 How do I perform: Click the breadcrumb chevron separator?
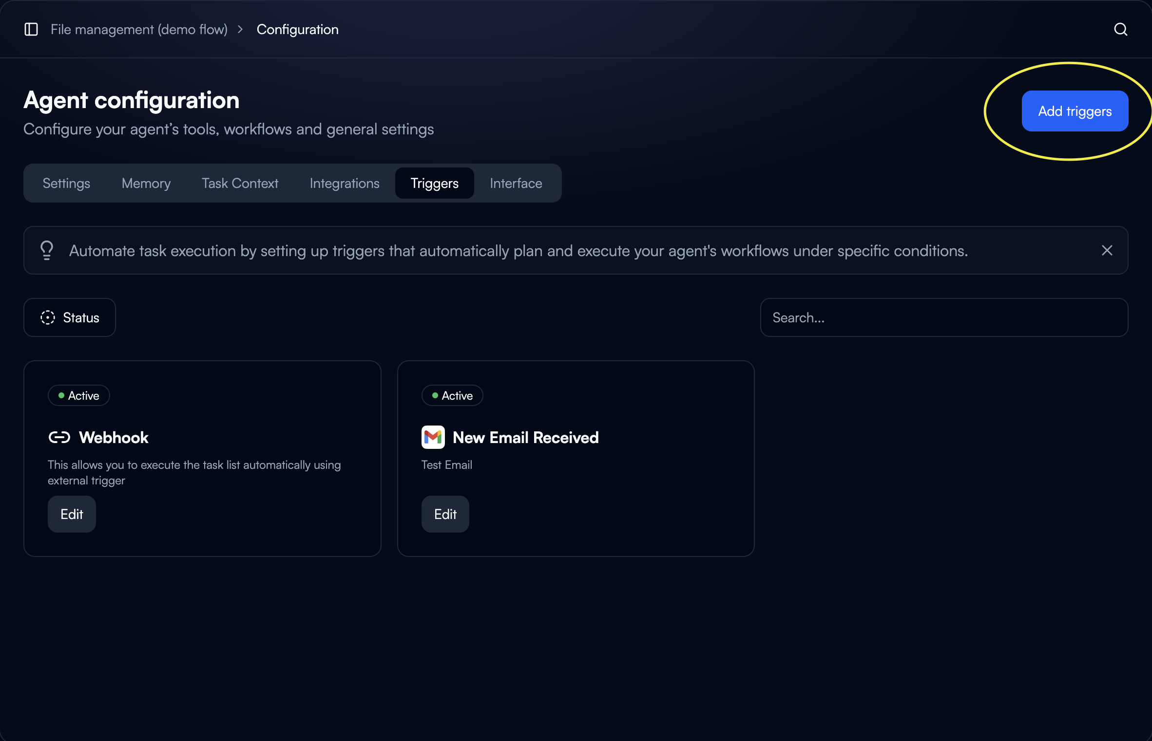pyautogui.click(x=240, y=29)
